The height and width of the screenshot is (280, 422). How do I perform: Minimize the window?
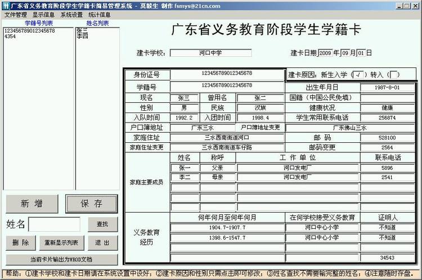399,6
